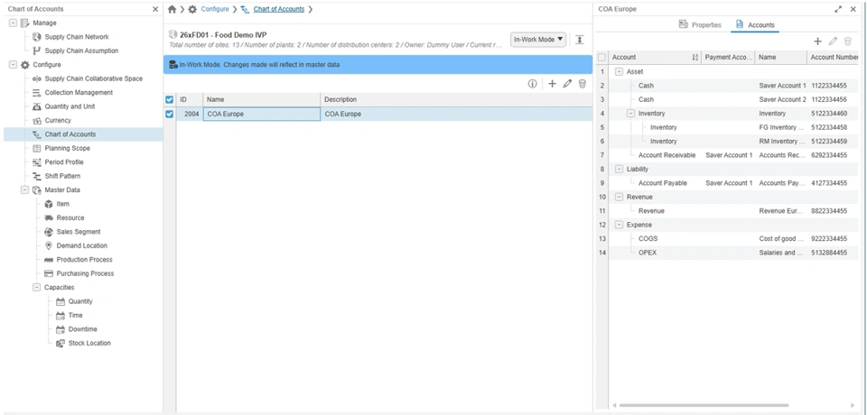
Task: Toggle the select-all checkbox in center table header
Action: [x=170, y=99]
